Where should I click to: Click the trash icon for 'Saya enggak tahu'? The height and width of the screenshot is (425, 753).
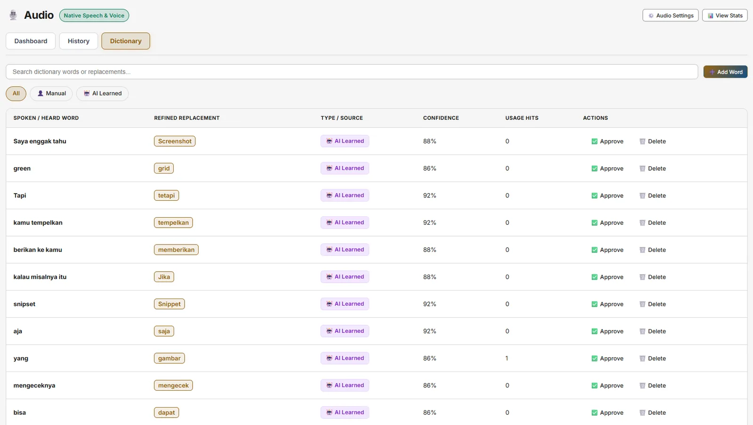pyautogui.click(x=642, y=142)
